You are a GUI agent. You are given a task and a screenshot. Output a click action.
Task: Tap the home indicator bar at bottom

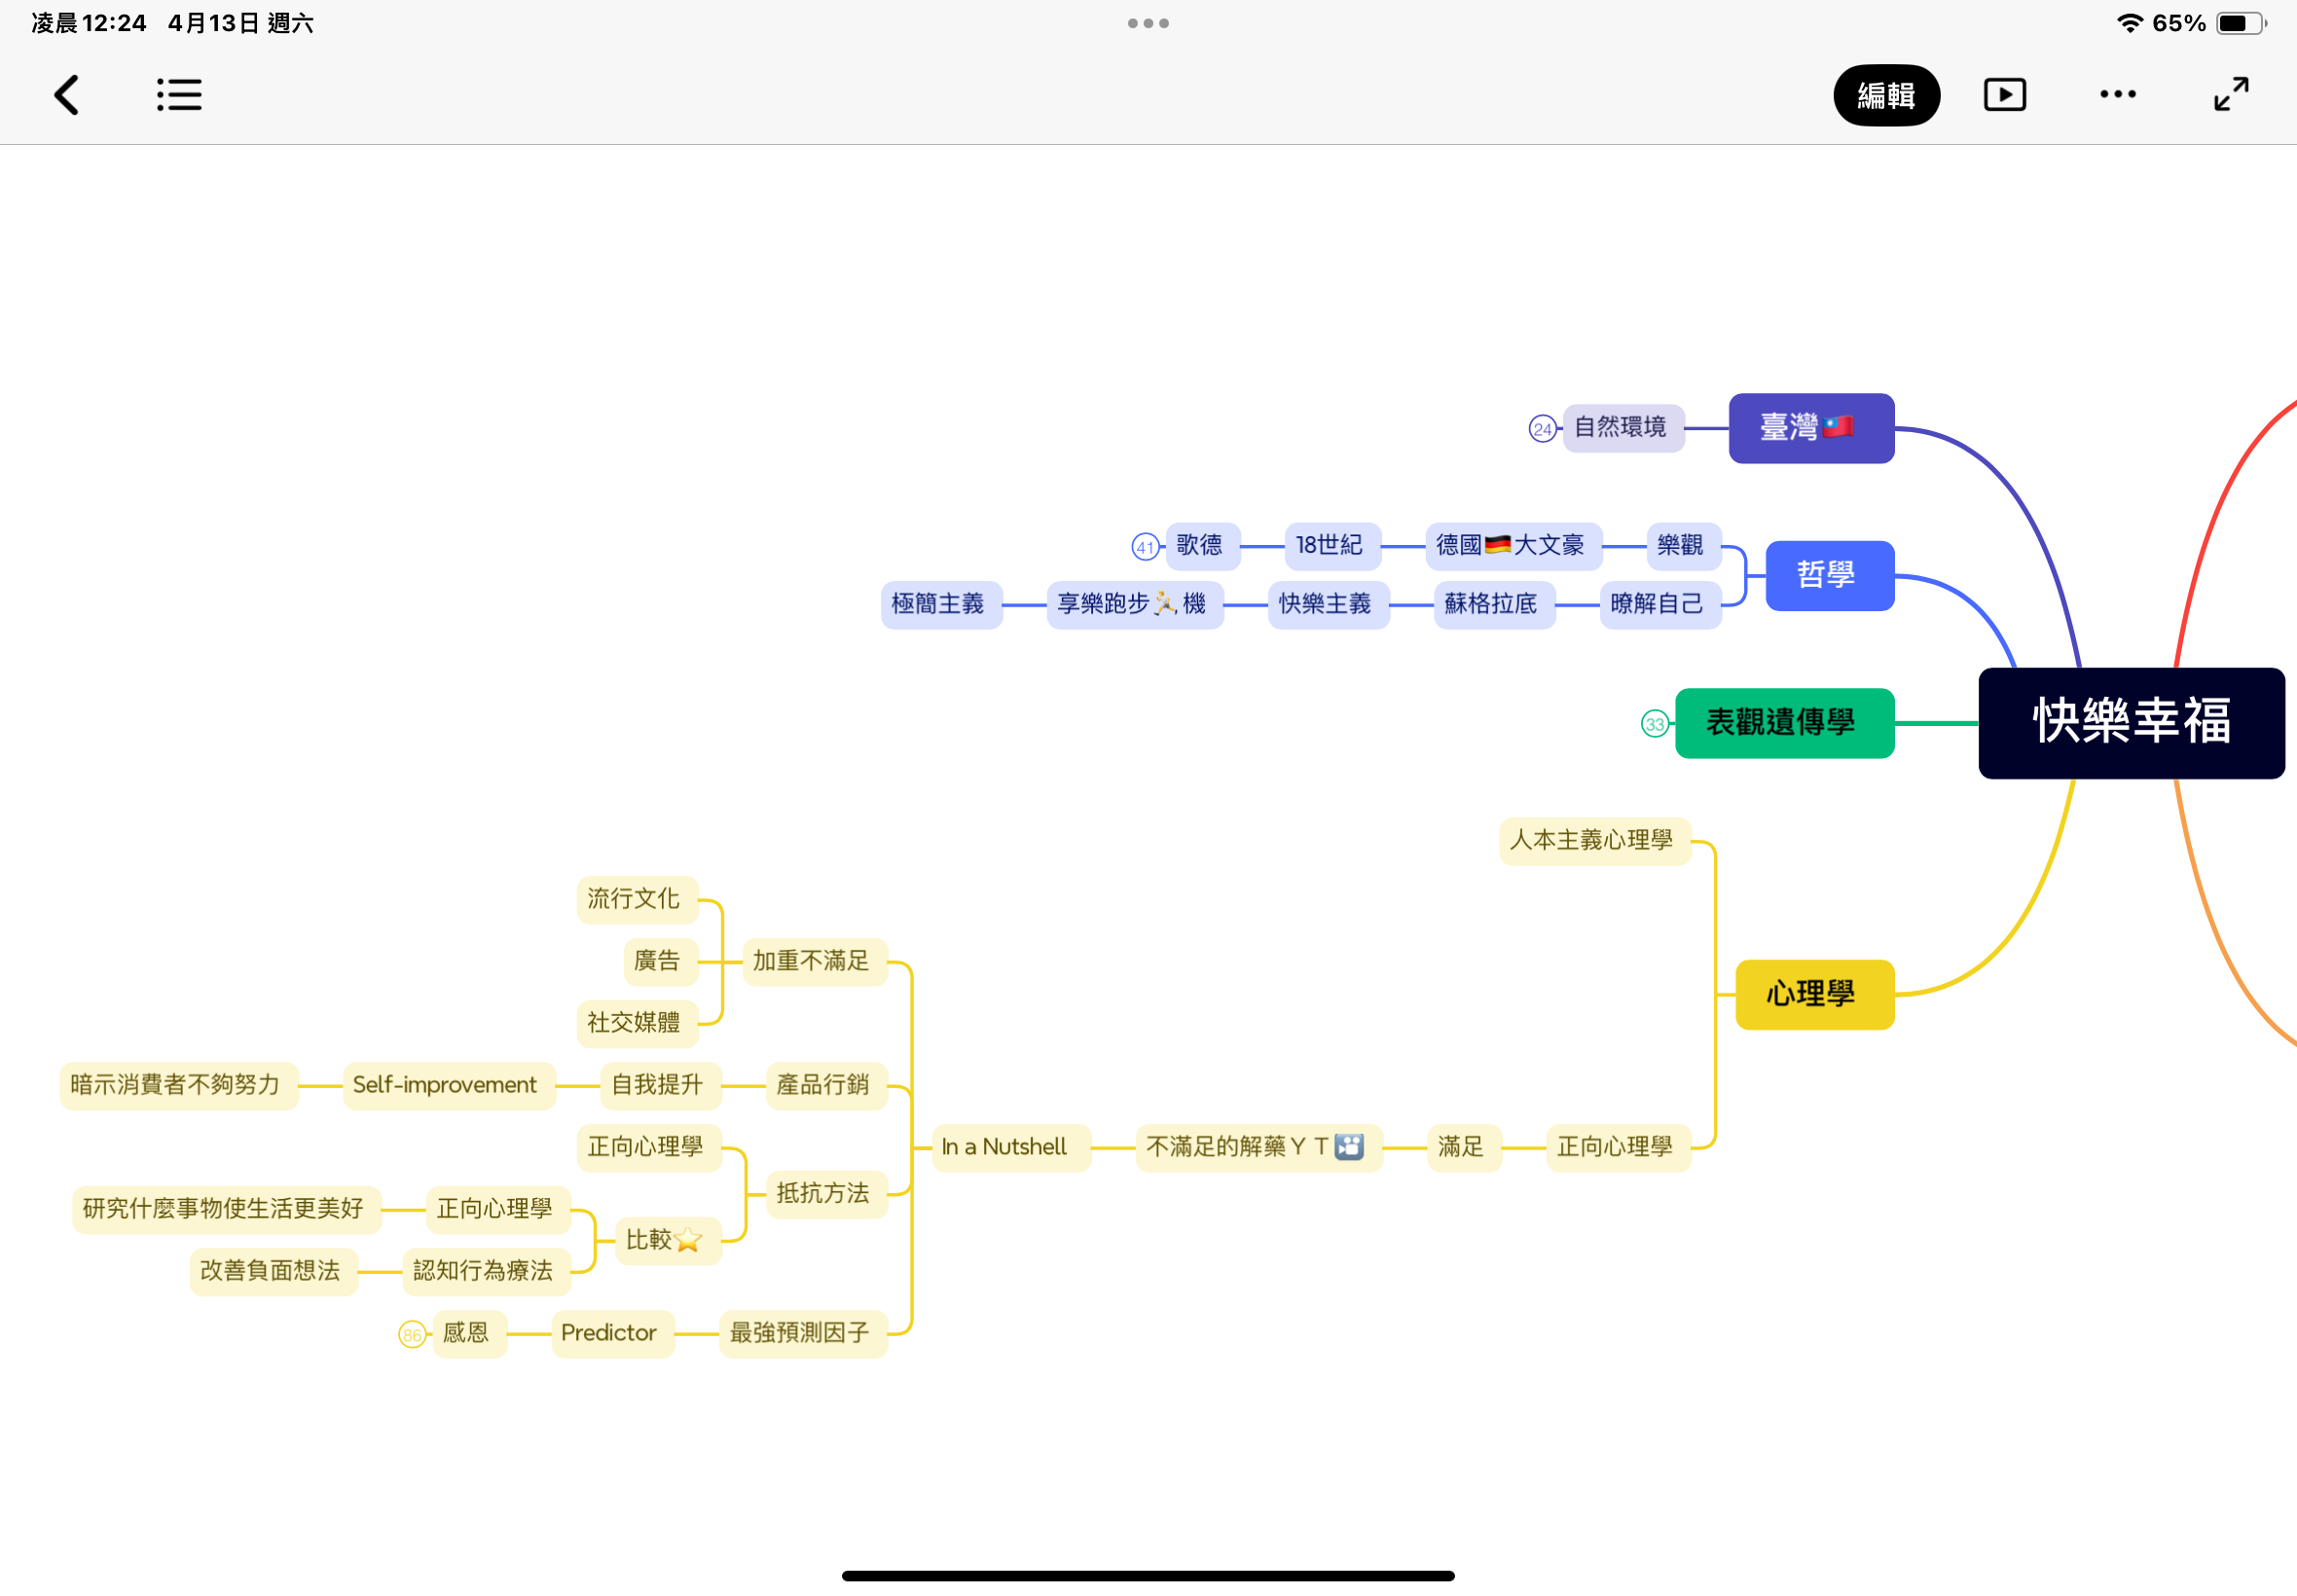pos(1148,1575)
